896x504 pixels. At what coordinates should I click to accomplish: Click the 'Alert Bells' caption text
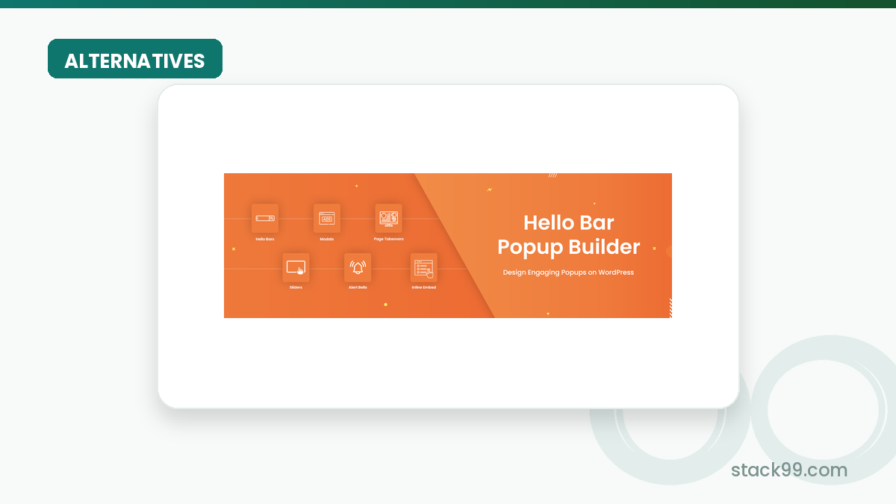click(358, 287)
